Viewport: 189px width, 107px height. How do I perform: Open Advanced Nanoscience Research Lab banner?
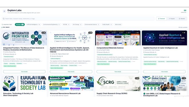(71, 83)
